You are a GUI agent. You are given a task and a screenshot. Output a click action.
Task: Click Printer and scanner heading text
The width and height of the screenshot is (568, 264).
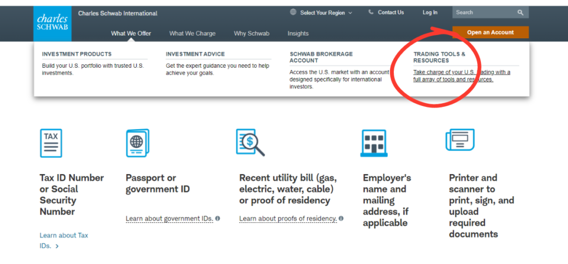tap(481, 206)
